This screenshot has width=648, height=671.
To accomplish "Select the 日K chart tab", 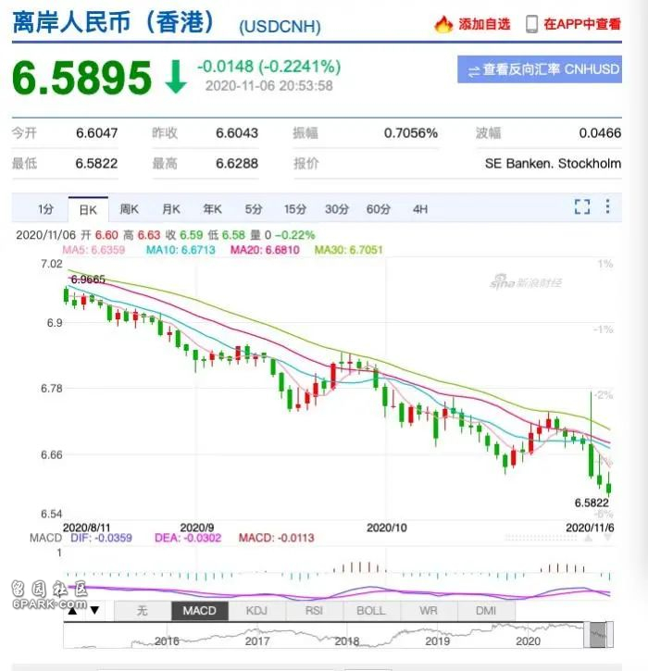I will point(88,210).
